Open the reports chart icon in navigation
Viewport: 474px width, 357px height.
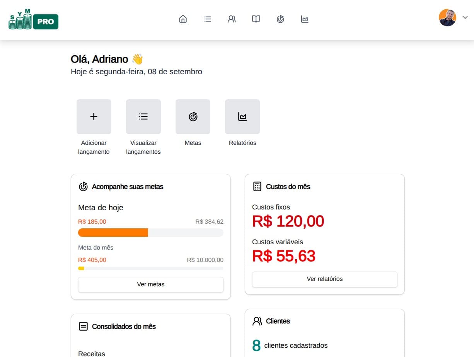tap(305, 19)
